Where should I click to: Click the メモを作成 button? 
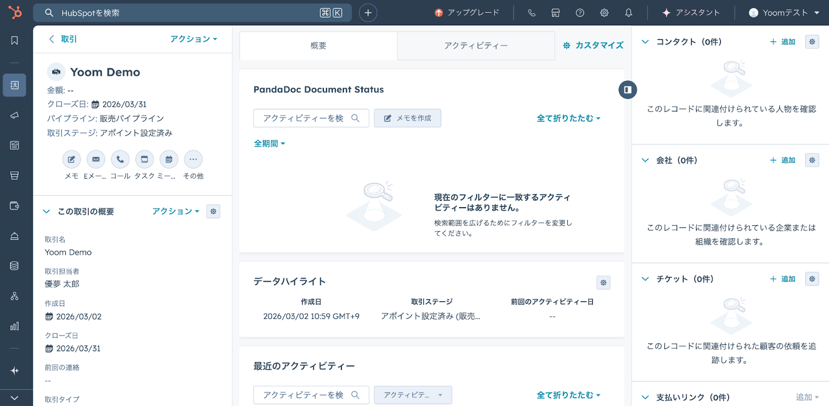pyautogui.click(x=408, y=118)
